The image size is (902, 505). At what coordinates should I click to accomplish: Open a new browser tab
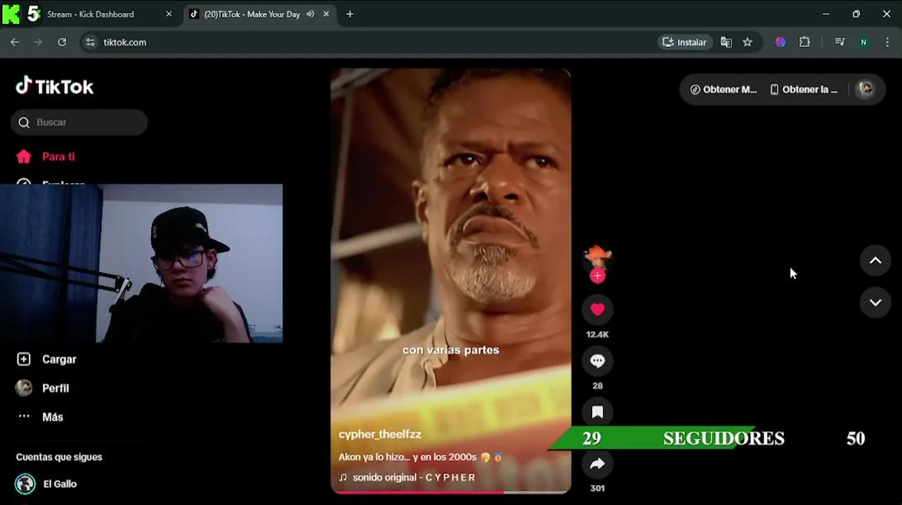click(350, 14)
